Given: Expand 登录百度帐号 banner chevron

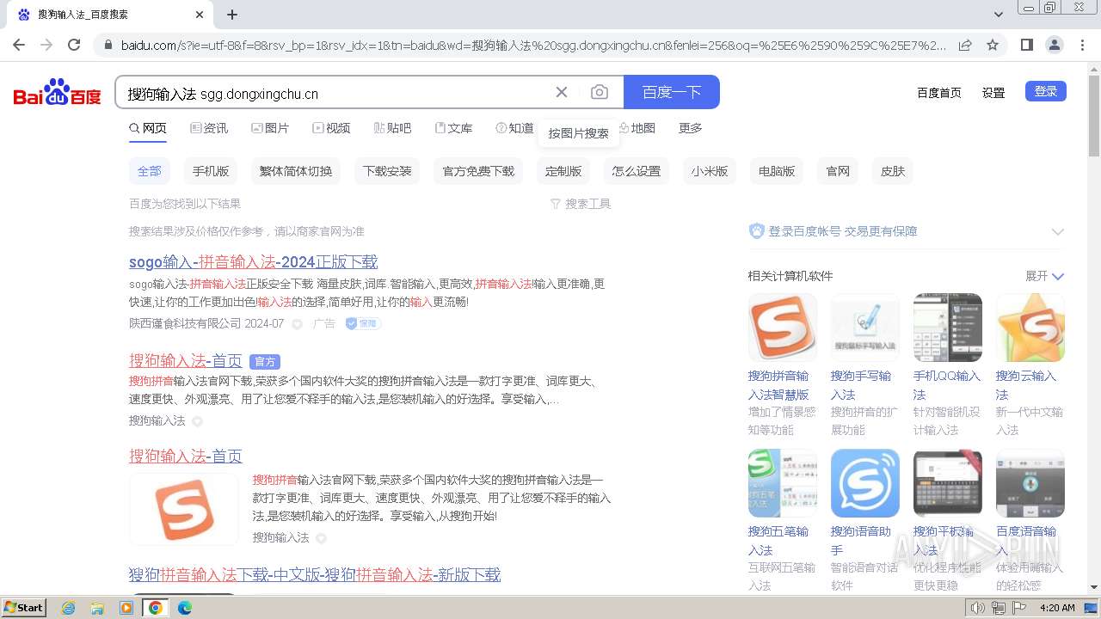Looking at the screenshot, I should coord(1058,231).
